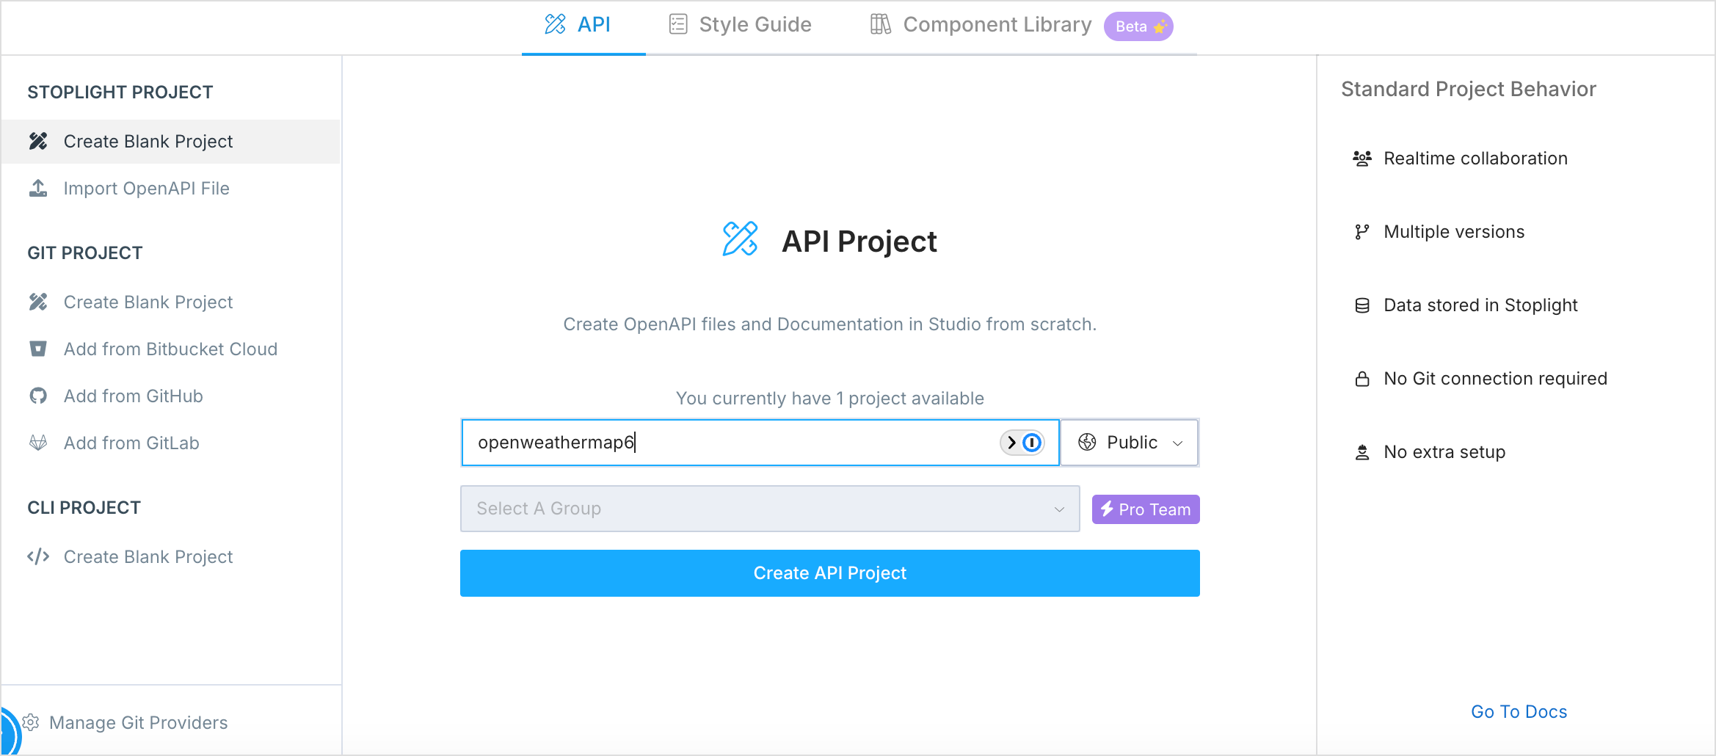This screenshot has height=756, width=1716.
Task: Click the GitLab logo icon
Action: (x=38, y=443)
